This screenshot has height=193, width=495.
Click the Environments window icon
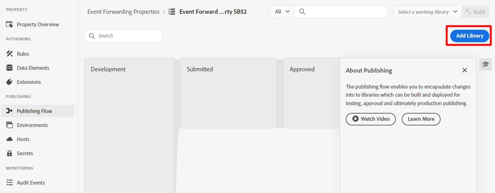pos(10,125)
